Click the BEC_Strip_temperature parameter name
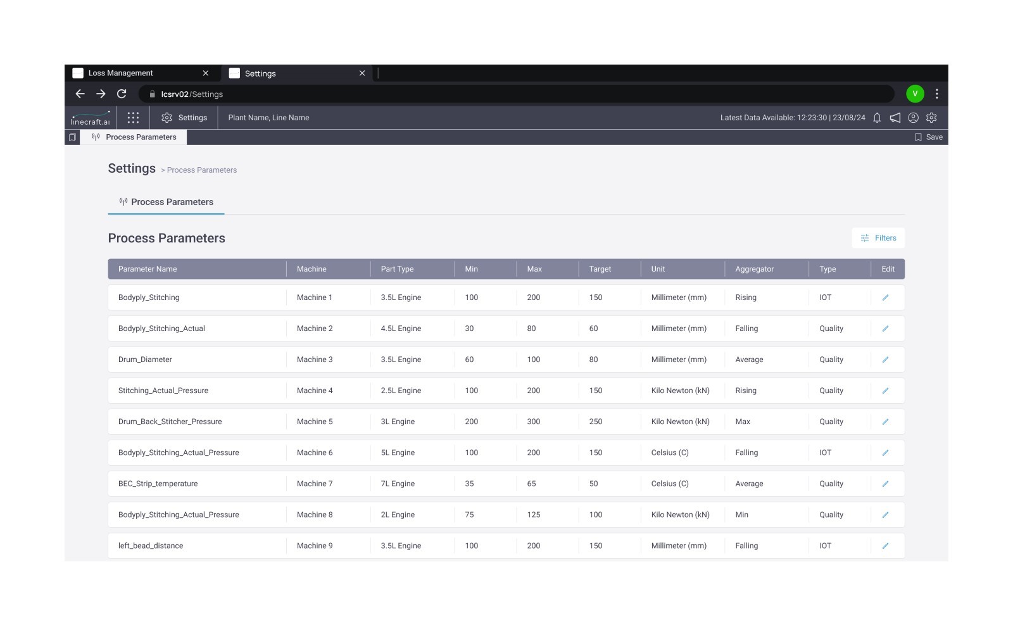 coord(158,484)
